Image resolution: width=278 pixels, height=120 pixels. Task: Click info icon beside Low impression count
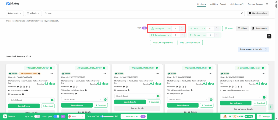pos(39,73)
